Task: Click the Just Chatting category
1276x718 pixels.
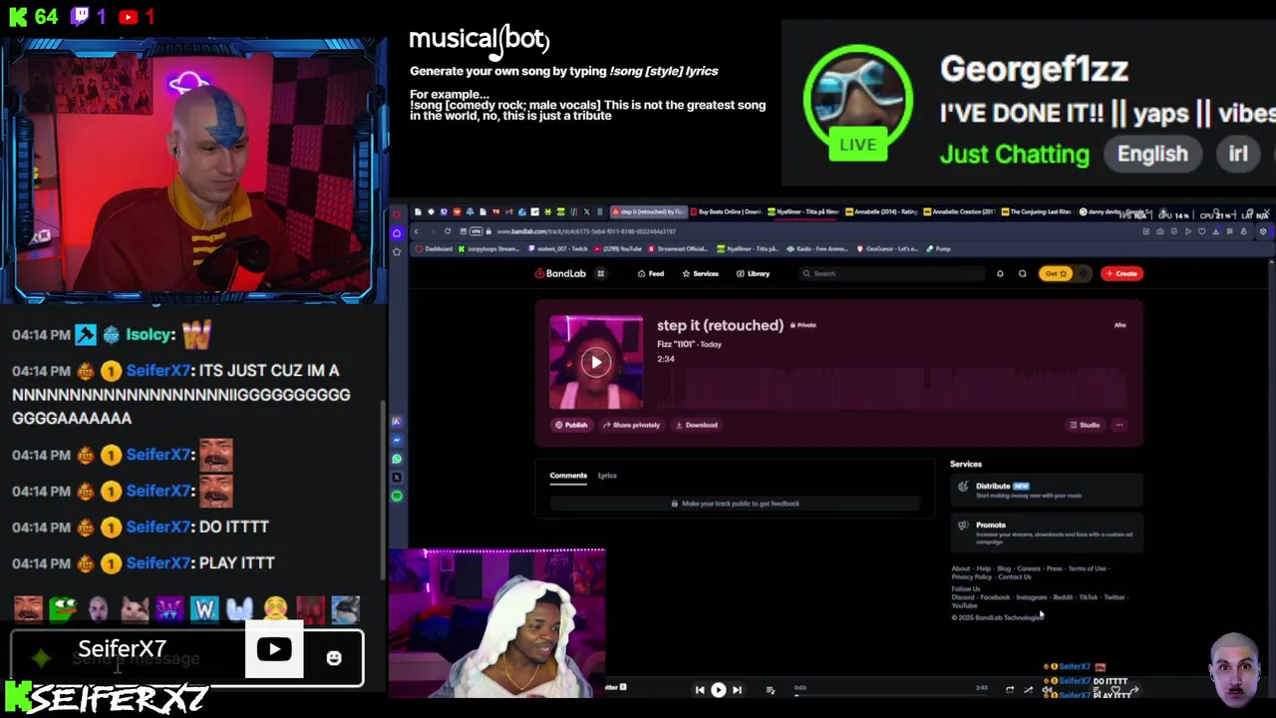Action: 1015,155
